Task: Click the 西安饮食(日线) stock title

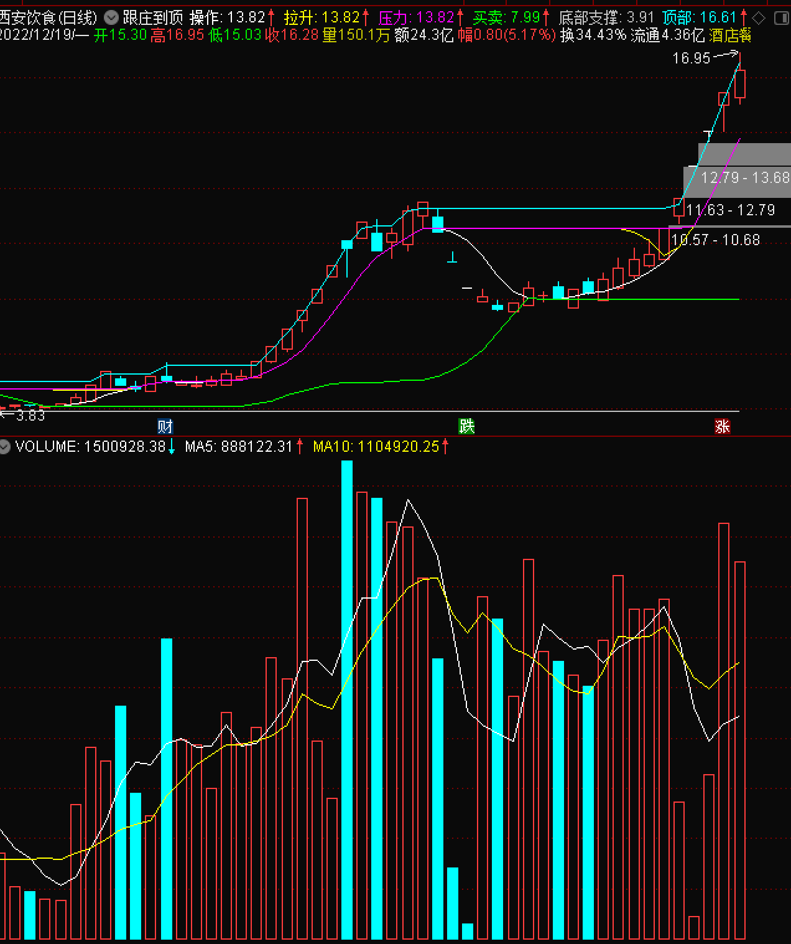Action: [49, 17]
